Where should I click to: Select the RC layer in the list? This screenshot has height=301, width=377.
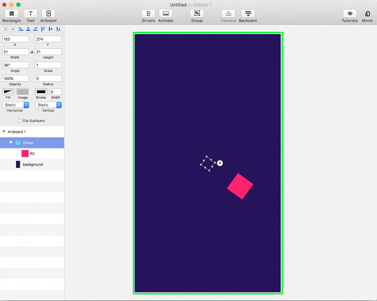click(32, 153)
